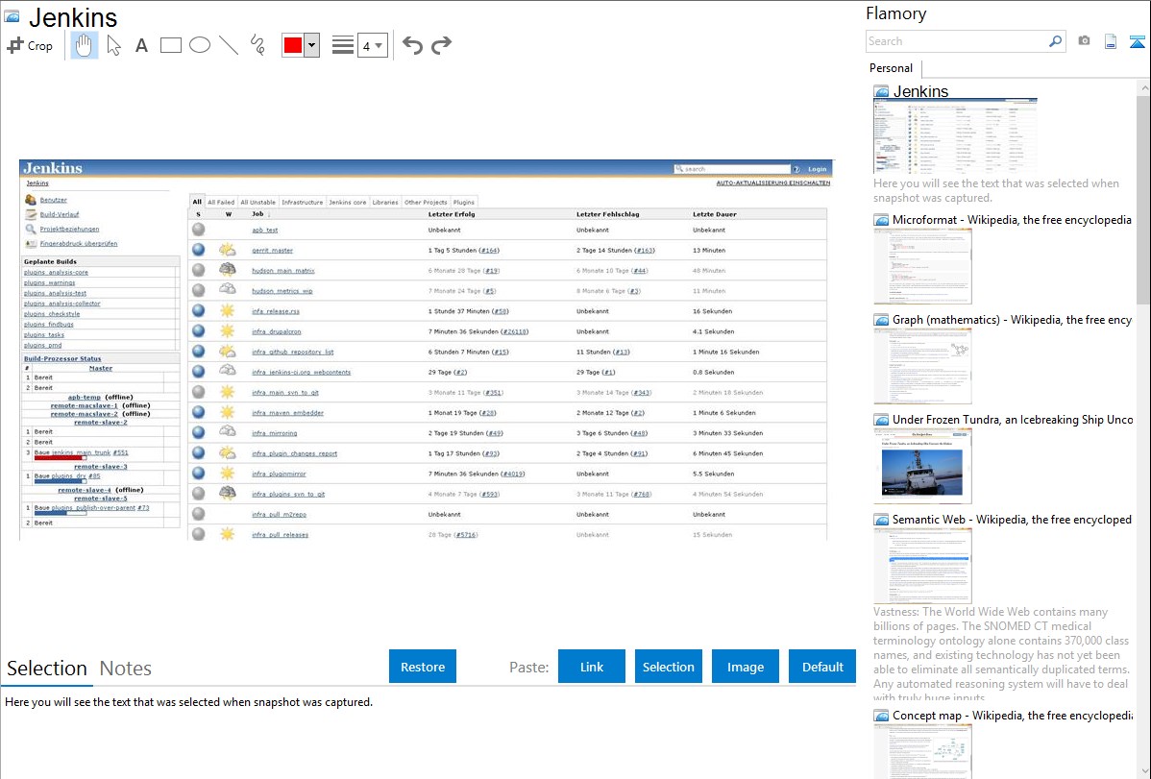Select the Crop tool
Viewport: 1151px width, 779px height.
click(x=30, y=45)
